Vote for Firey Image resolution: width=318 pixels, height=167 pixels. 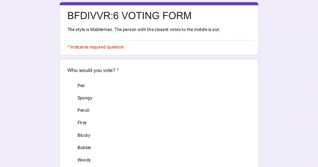82,123
